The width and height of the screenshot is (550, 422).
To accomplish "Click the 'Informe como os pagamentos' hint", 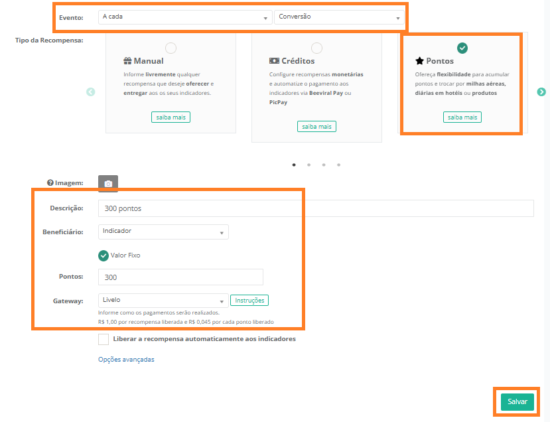I will coord(159,313).
